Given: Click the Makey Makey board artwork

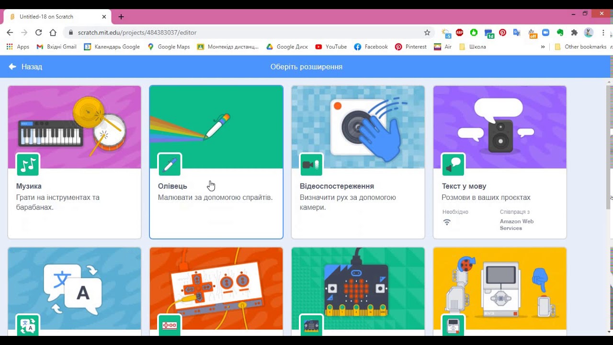Looking at the screenshot, I should [x=216, y=288].
